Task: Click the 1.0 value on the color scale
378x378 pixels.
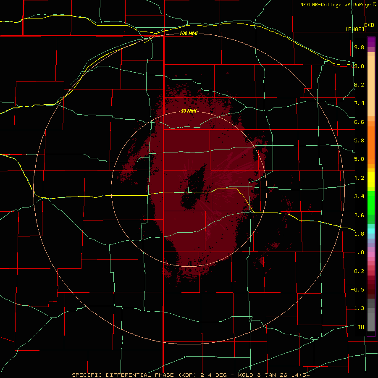Action: pyautogui.click(x=359, y=252)
